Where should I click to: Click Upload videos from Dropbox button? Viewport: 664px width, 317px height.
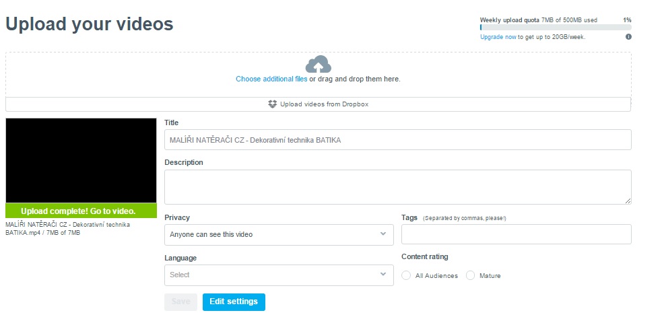point(318,104)
